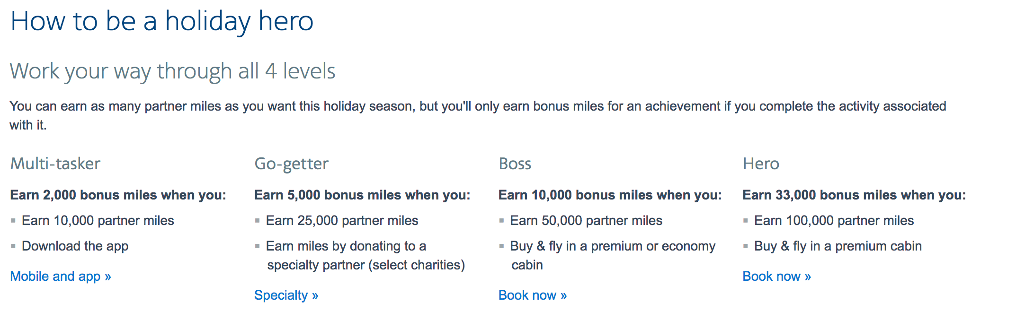Select the "Boss" level heading
1016x329 pixels.
point(515,164)
